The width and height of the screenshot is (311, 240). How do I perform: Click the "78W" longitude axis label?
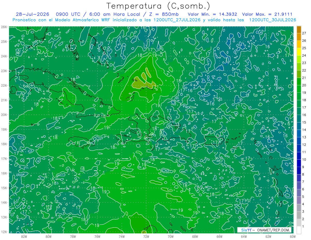[73, 236]
